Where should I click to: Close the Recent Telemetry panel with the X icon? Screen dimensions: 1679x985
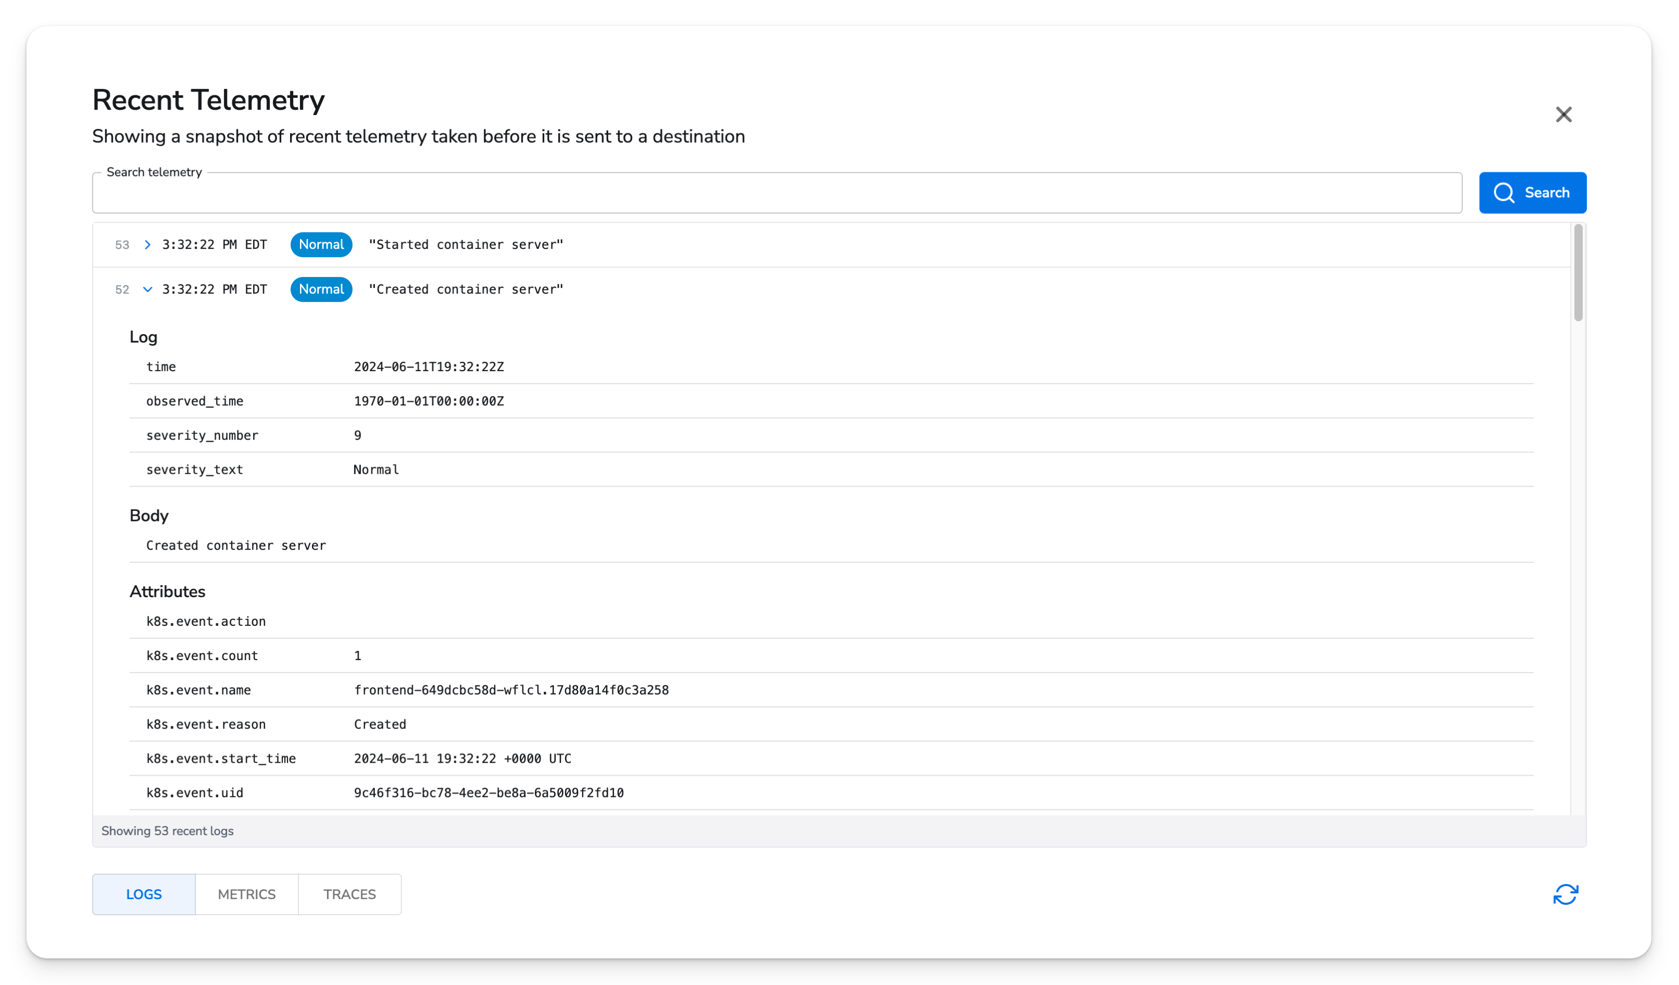[x=1564, y=115]
